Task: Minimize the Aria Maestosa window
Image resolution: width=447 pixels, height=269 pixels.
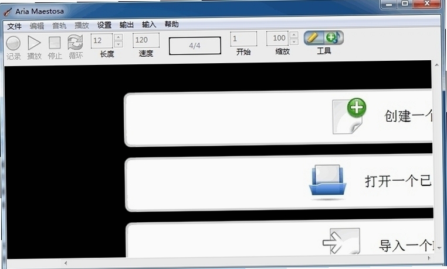Action: click(389, 4)
